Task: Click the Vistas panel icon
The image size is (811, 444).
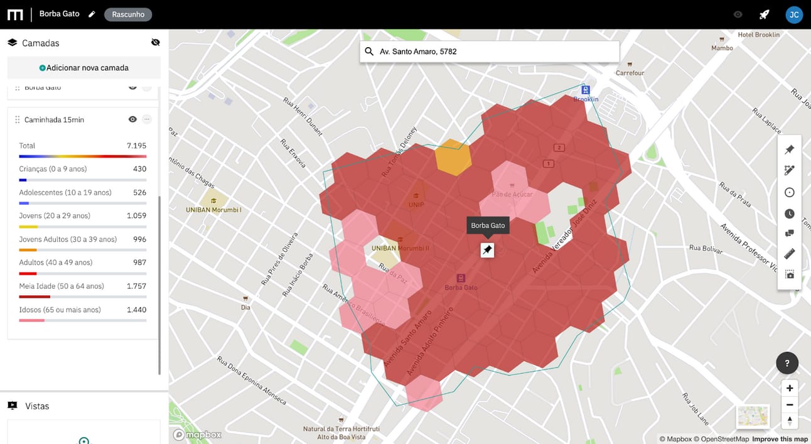Action: coord(12,406)
